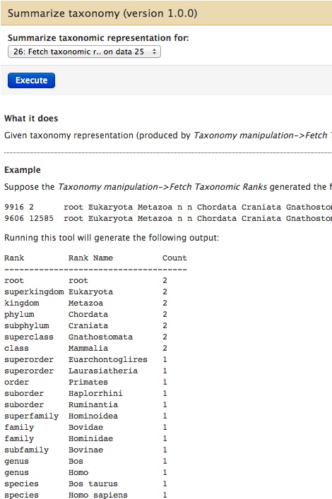The image size is (332, 499).
Task: Click the 'What it does' heading
Action: coord(31,119)
